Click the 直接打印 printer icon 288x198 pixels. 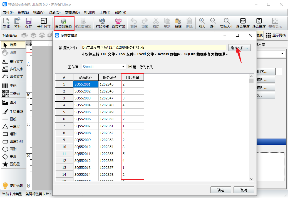[118, 23]
